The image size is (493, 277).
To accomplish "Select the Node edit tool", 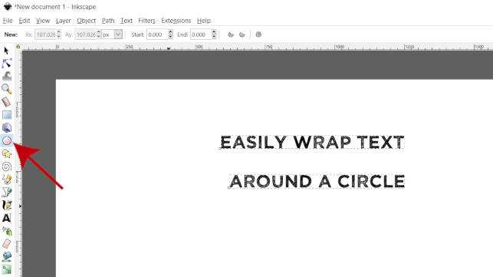I will coord(7,63).
